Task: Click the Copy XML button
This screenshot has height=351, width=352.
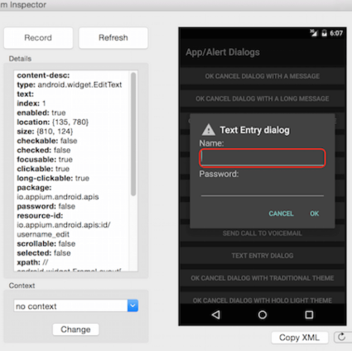Action: click(300, 338)
